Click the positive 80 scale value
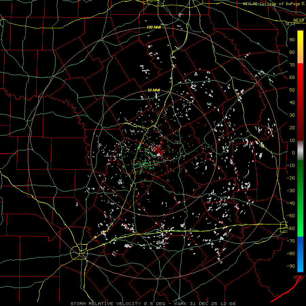Viewport: 306px width, 306px height. (x=292, y=52)
